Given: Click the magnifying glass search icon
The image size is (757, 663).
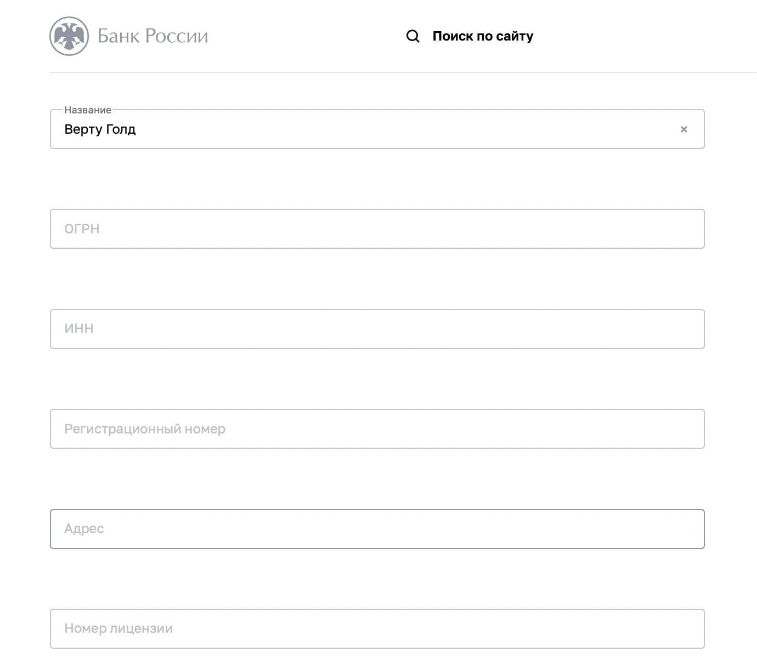Looking at the screenshot, I should [413, 36].
